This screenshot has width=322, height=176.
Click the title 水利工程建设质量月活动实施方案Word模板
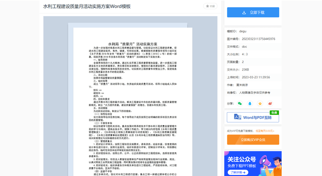[87, 6]
